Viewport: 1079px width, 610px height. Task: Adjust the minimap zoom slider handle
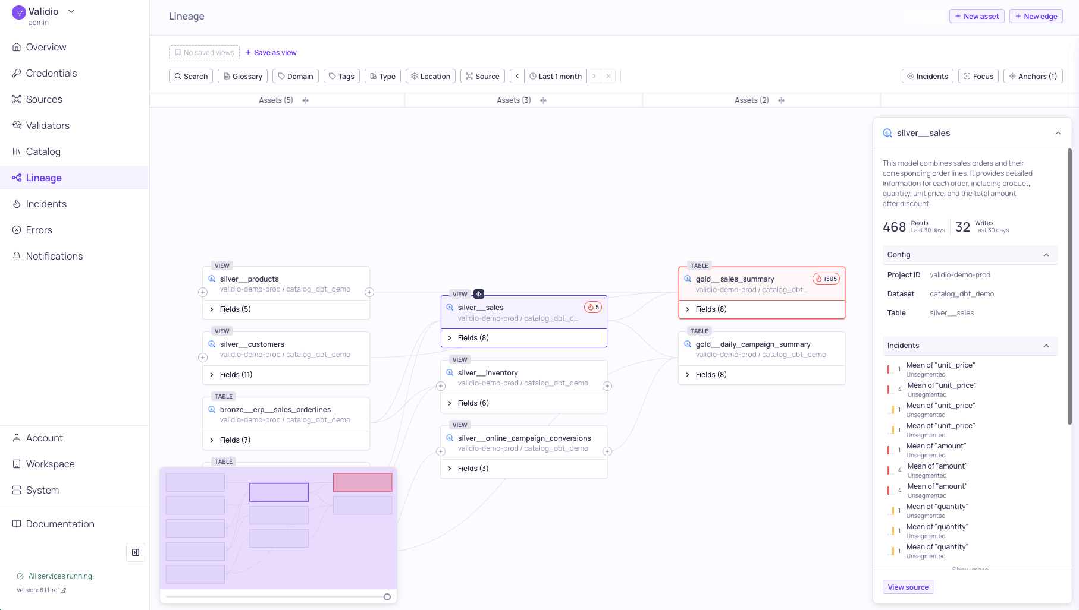(x=387, y=597)
